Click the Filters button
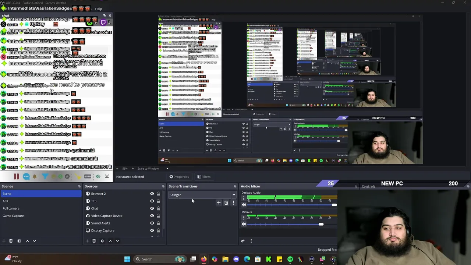Image resolution: width=471 pixels, height=265 pixels. pos(204,177)
